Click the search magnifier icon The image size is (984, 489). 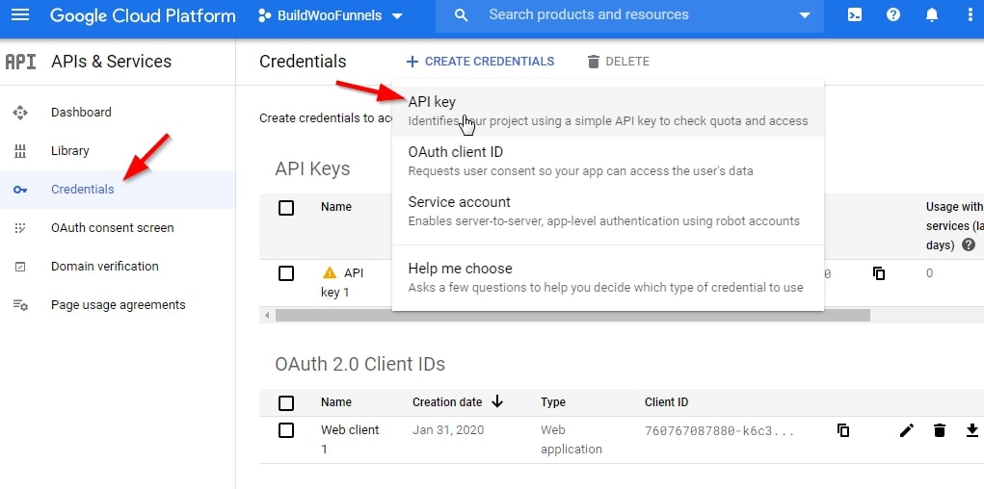(462, 15)
